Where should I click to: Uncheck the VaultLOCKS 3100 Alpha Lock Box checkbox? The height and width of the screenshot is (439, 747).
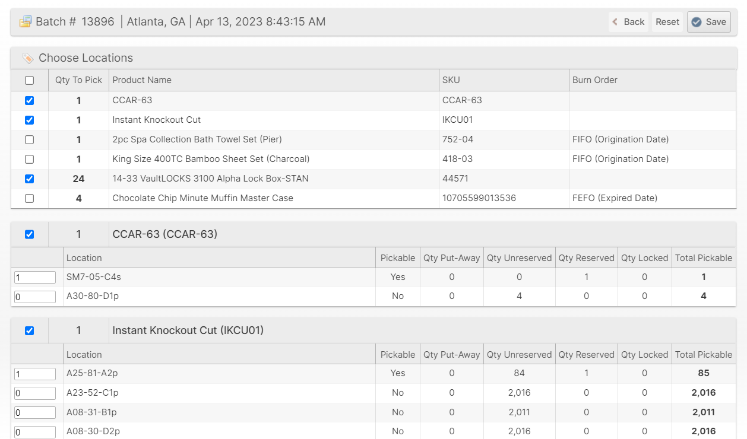[x=29, y=179]
